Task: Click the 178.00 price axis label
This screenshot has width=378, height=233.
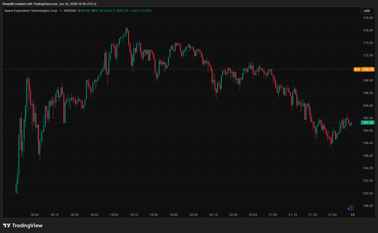Action: (368, 18)
